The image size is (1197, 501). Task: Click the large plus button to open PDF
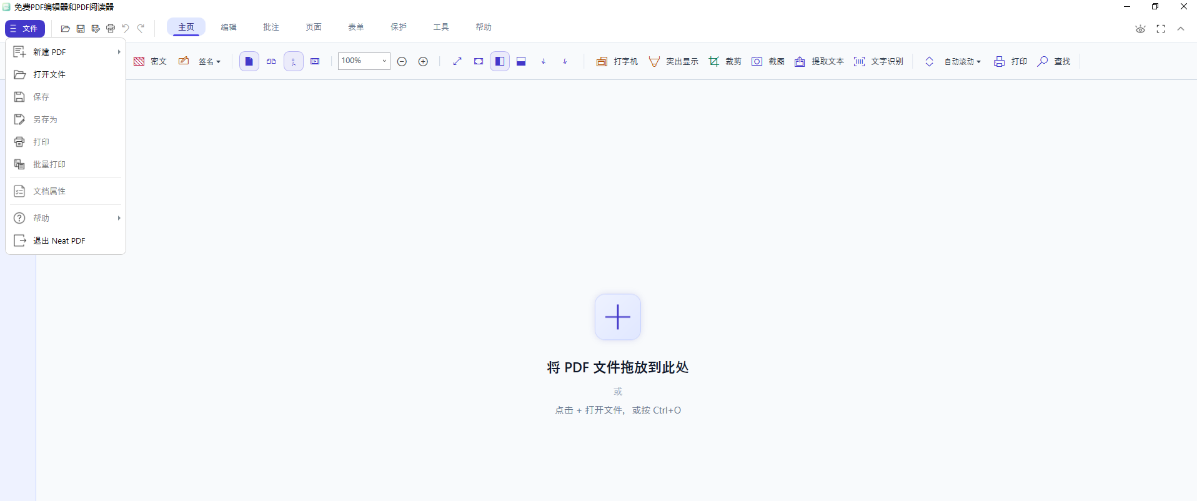pos(618,317)
